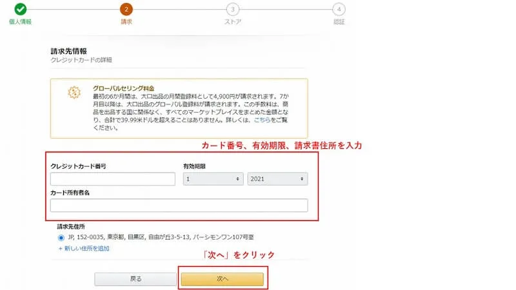
Task: Click the badge icon in the fee notice
Action: click(x=74, y=92)
